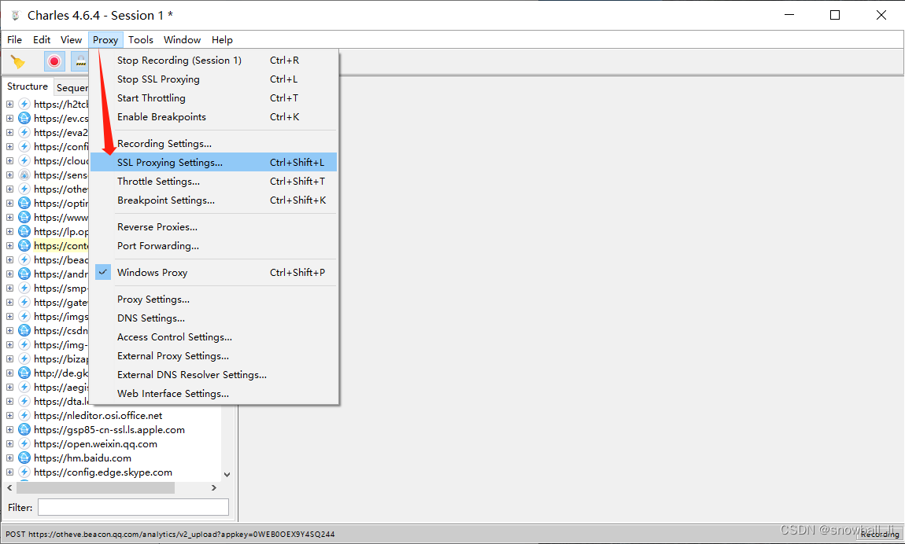The height and width of the screenshot is (544, 905).
Task: Expand the https://bizap tree node
Action: pyautogui.click(x=9, y=359)
